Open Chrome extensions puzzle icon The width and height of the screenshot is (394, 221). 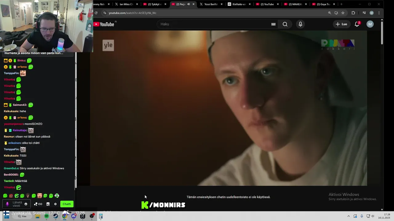[x=353, y=13]
